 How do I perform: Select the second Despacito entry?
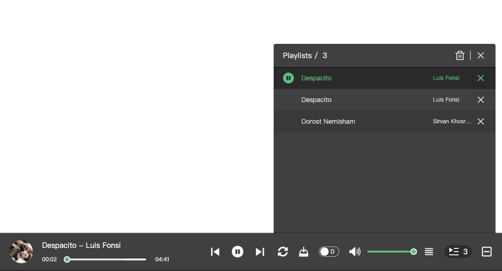click(316, 100)
